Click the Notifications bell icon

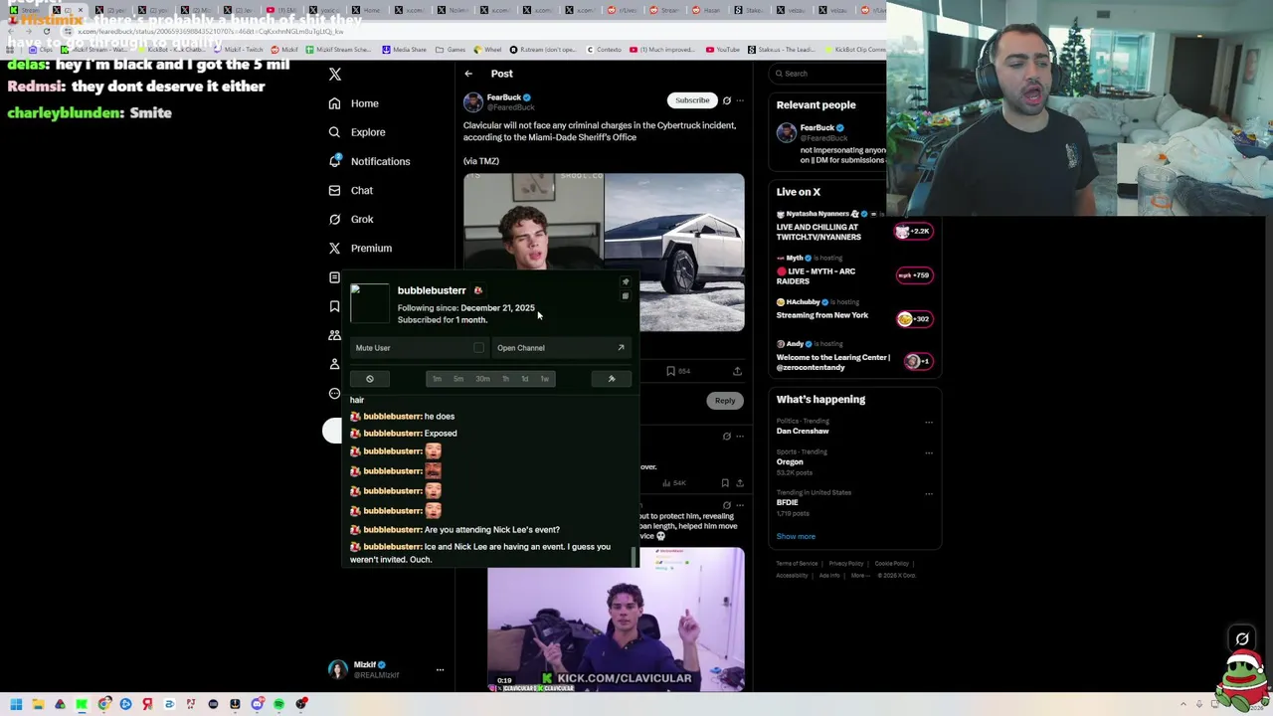click(x=335, y=161)
